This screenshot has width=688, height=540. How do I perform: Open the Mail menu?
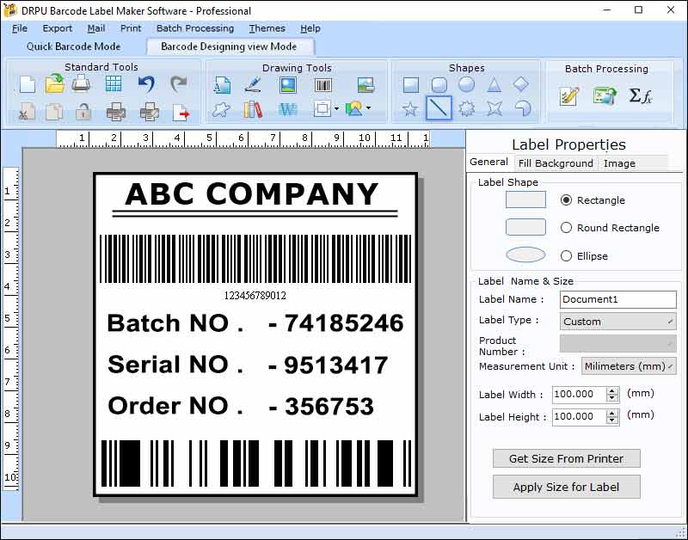pos(96,28)
